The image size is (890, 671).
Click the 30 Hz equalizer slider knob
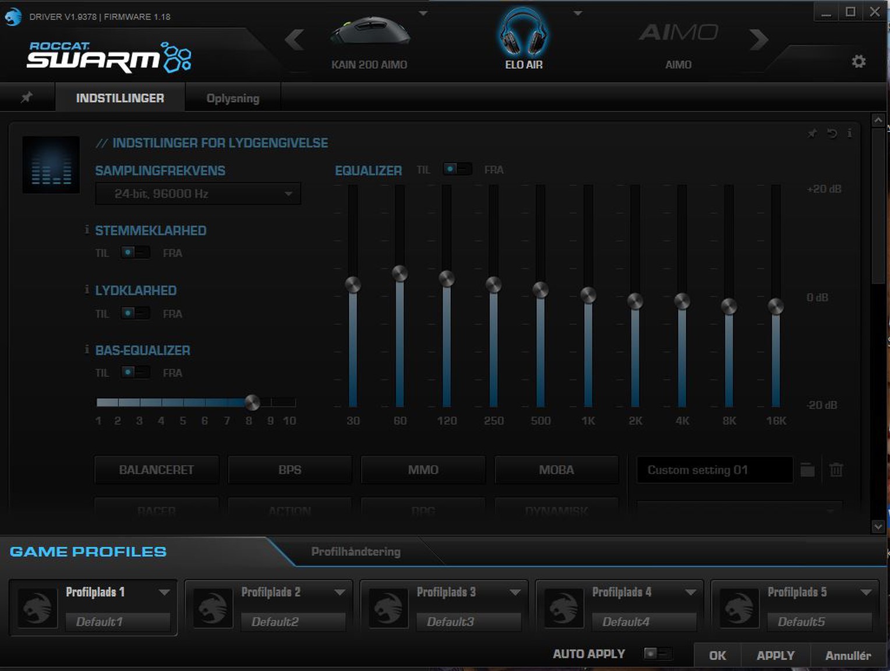click(x=353, y=284)
